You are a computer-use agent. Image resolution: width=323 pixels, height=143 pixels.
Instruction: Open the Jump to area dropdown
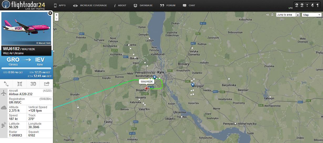288,15
